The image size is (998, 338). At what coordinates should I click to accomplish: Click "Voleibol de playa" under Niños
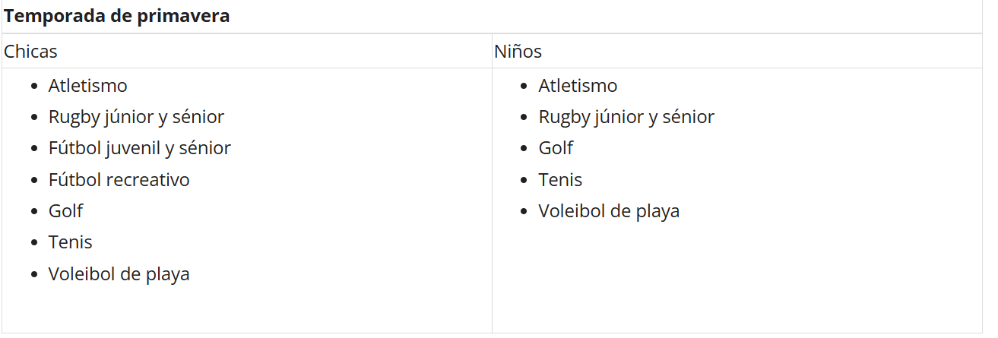coord(609,211)
